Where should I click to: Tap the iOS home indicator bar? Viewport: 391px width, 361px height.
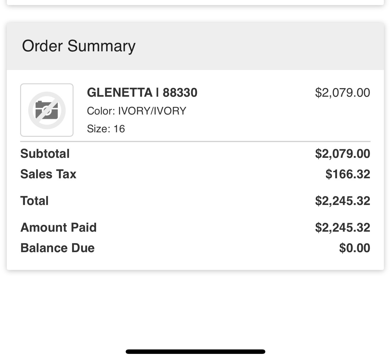tap(195, 352)
